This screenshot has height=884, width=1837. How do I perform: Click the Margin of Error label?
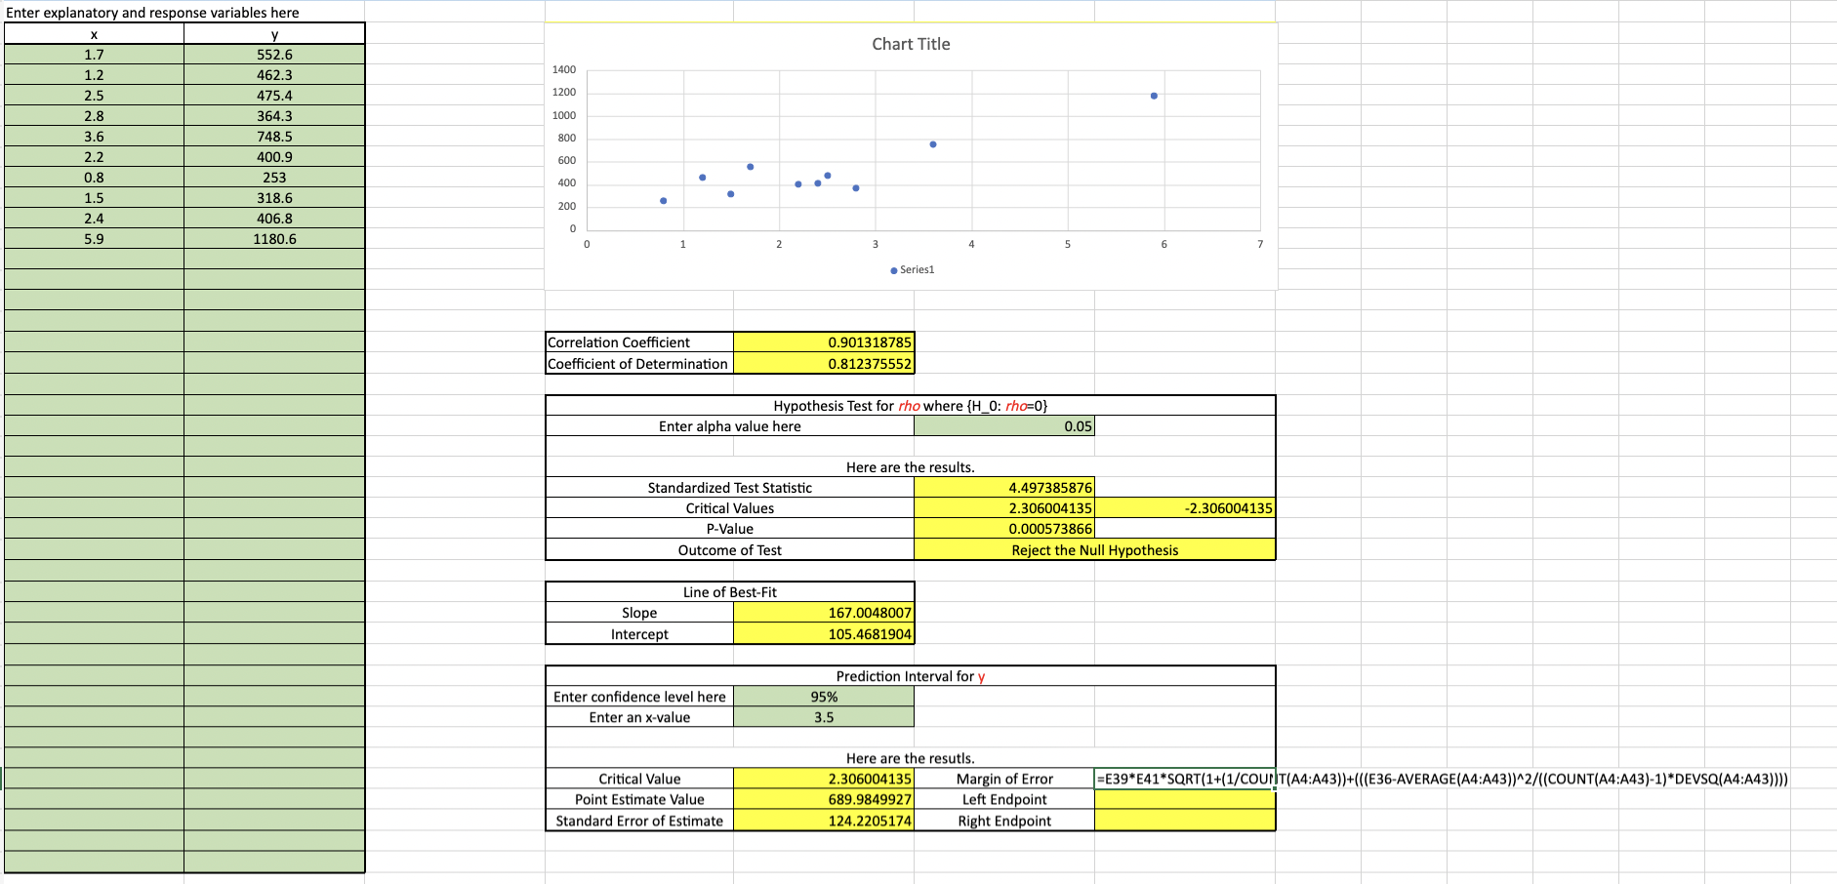point(1004,779)
